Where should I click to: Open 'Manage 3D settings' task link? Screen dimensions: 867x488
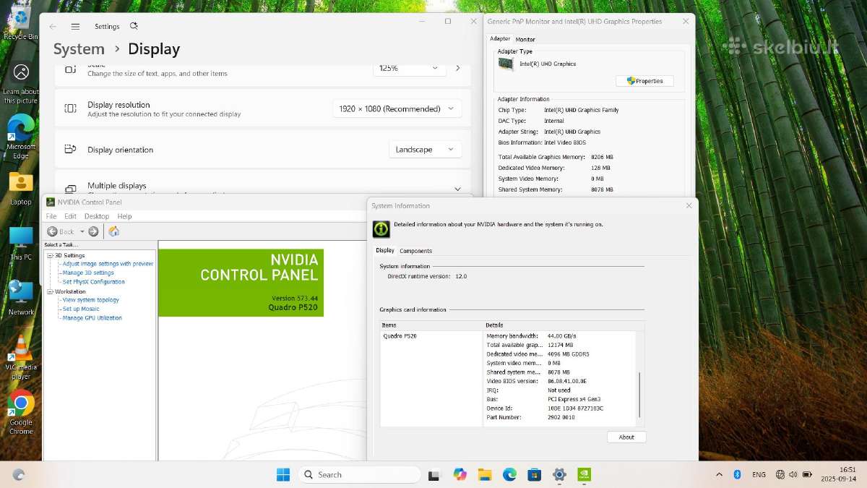[88, 273]
